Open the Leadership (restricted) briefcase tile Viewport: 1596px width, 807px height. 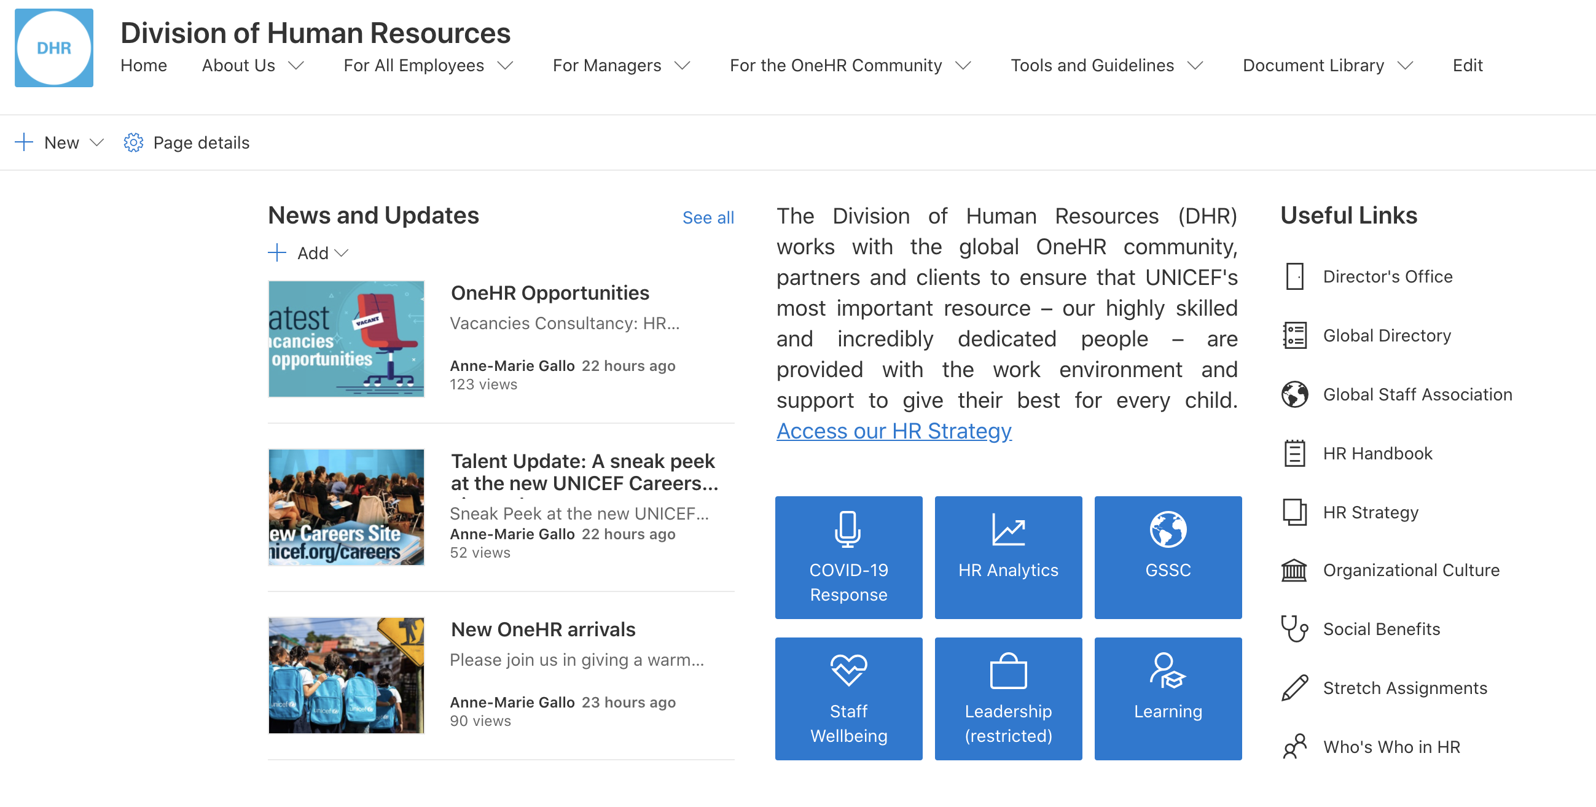(1007, 698)
